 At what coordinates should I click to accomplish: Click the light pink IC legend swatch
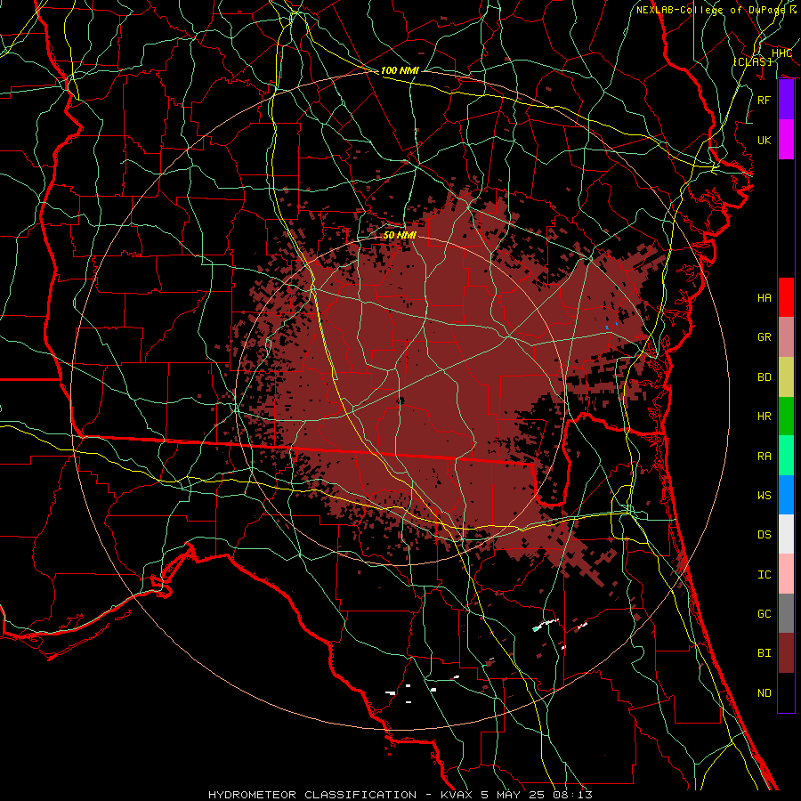pos(786,574)
